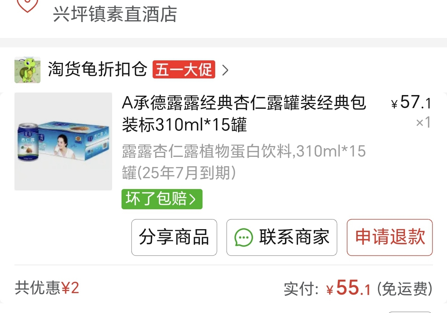
Task: View the 共优惠¥2 discount details
Action: pos(47,288)
